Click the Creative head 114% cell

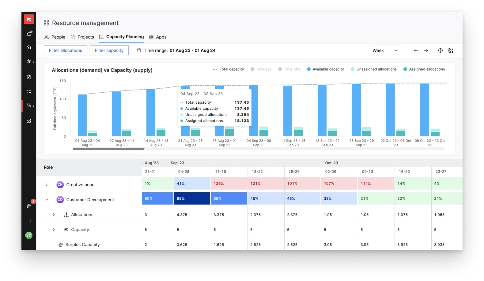tap(376, 183)
